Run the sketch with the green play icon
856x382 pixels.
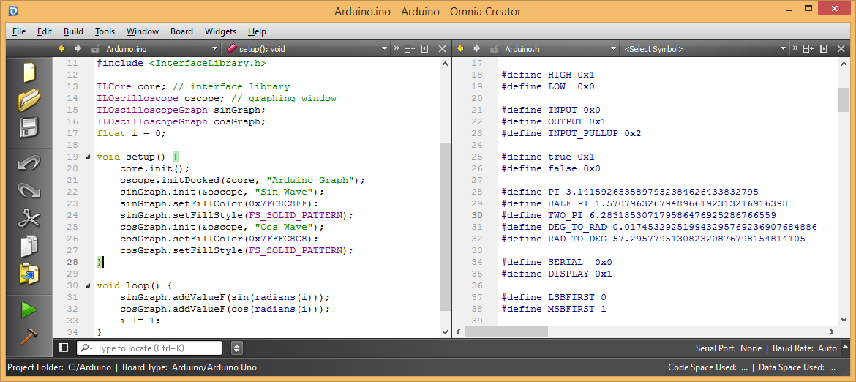29,310
